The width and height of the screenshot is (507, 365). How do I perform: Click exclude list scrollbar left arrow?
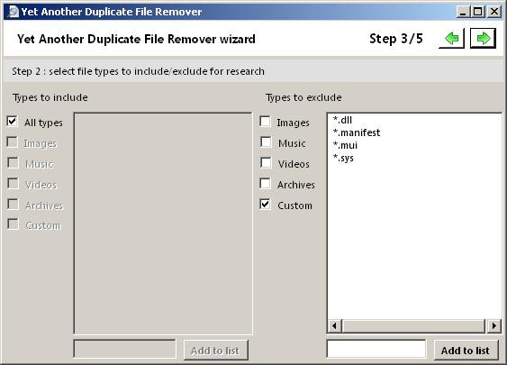pos(335,326)
